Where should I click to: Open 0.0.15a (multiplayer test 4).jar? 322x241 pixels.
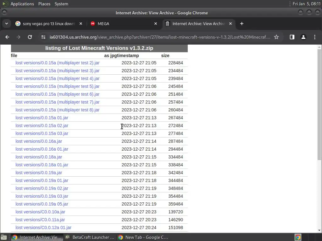58,78
